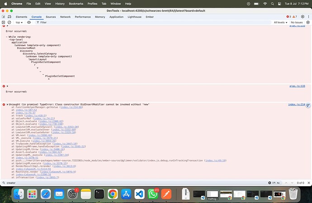Open the DevTools settings gear
The width and height of the screenshot is (312, 203).
pyautogui.click(x=303, y=17)
